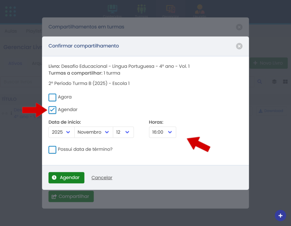The width and height of the screenshot is (291, 226).
Task: Check the Agora checkbox
Action: (x=52, y=97)
